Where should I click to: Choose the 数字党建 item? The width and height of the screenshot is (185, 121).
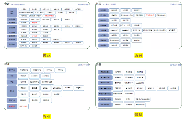pos(24,43)
